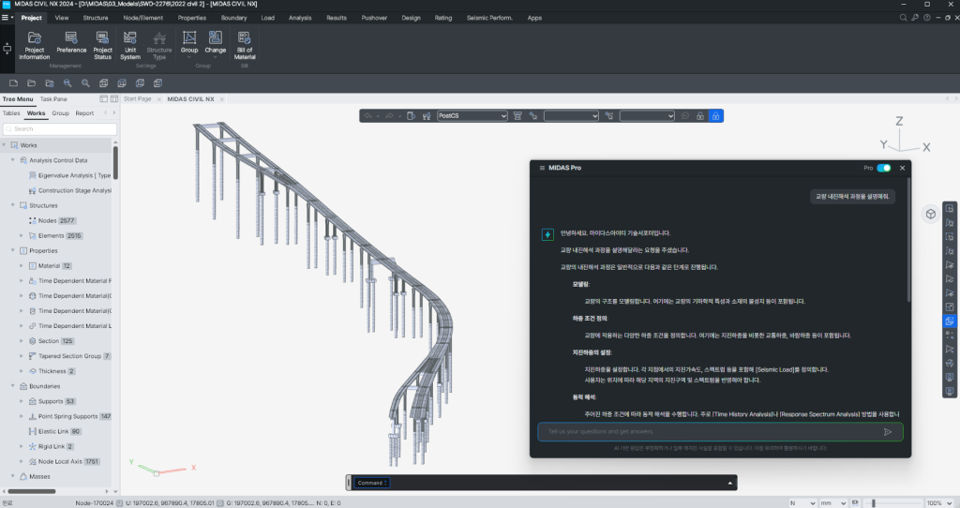Create a new file from quick toolbar
Image resolution: width=960 pixels, height=508 pixels.
[x=13, y=83]
